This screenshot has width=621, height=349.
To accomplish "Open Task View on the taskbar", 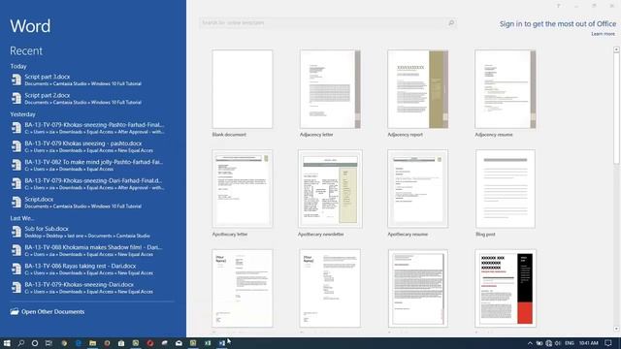I will coord(49,343).
